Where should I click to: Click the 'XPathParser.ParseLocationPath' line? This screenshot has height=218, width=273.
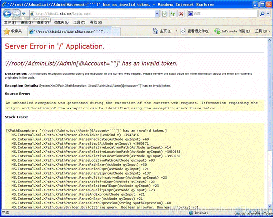pos(83,160)
